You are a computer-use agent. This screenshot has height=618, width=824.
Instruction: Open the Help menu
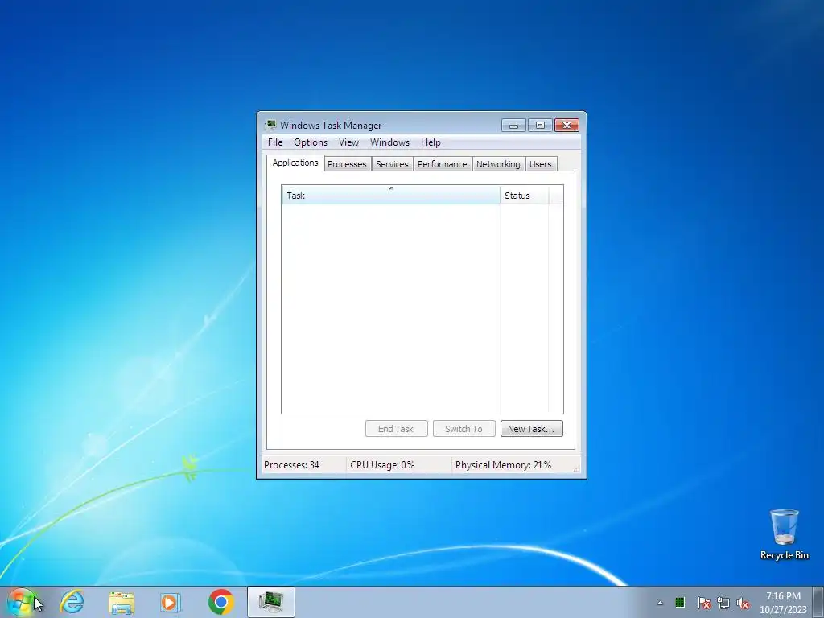coord(431,142)
